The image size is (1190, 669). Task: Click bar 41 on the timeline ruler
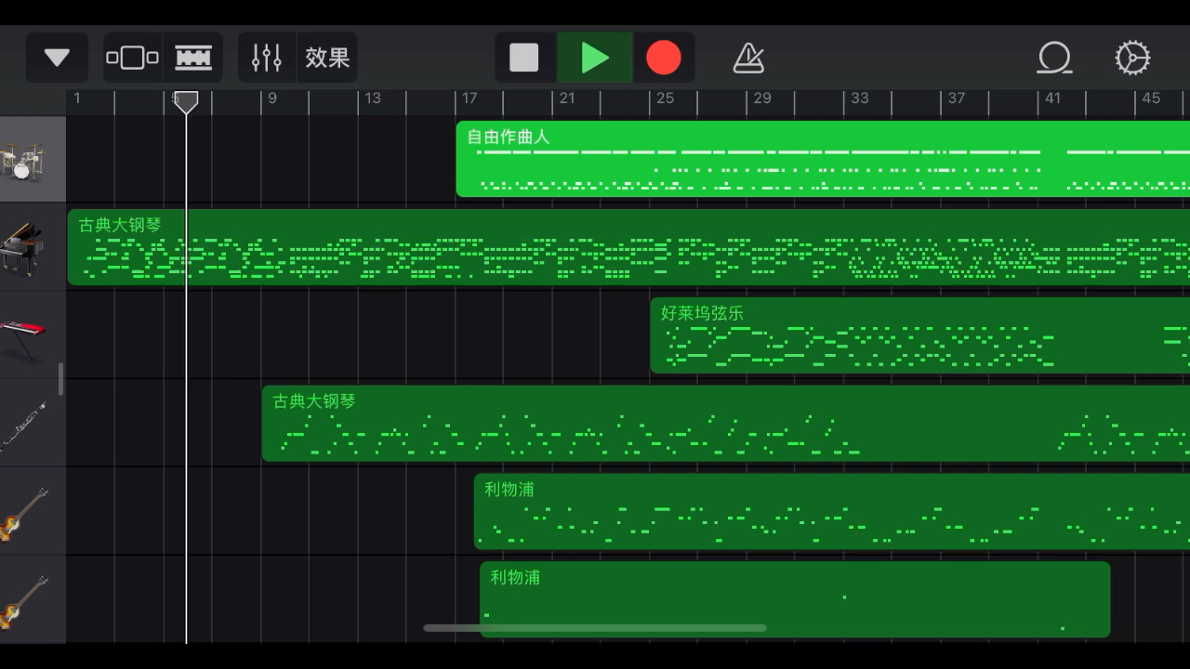pyautogui.click(x=1052, y=98)
